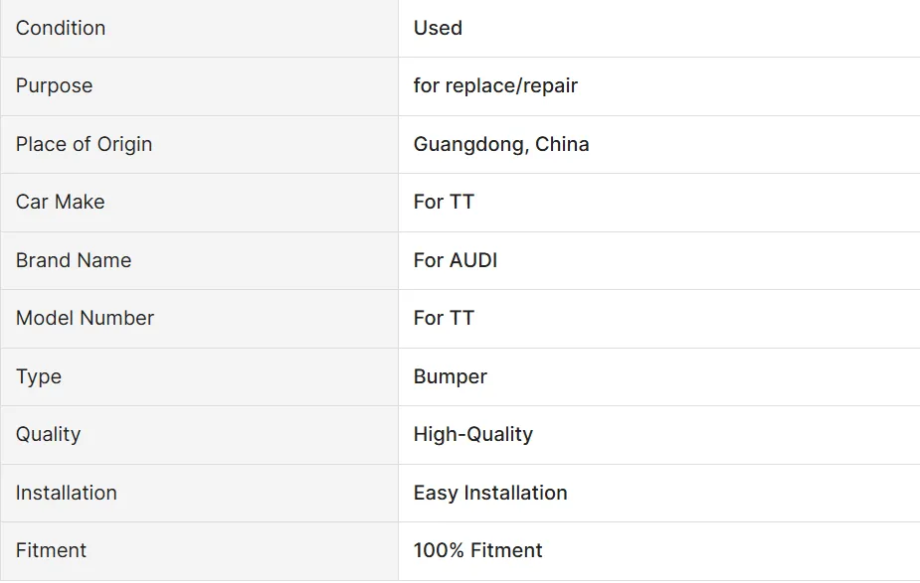Select the High-Quality value
The height and width of the screenshot is (583, 920).
[x=473, y=434]
